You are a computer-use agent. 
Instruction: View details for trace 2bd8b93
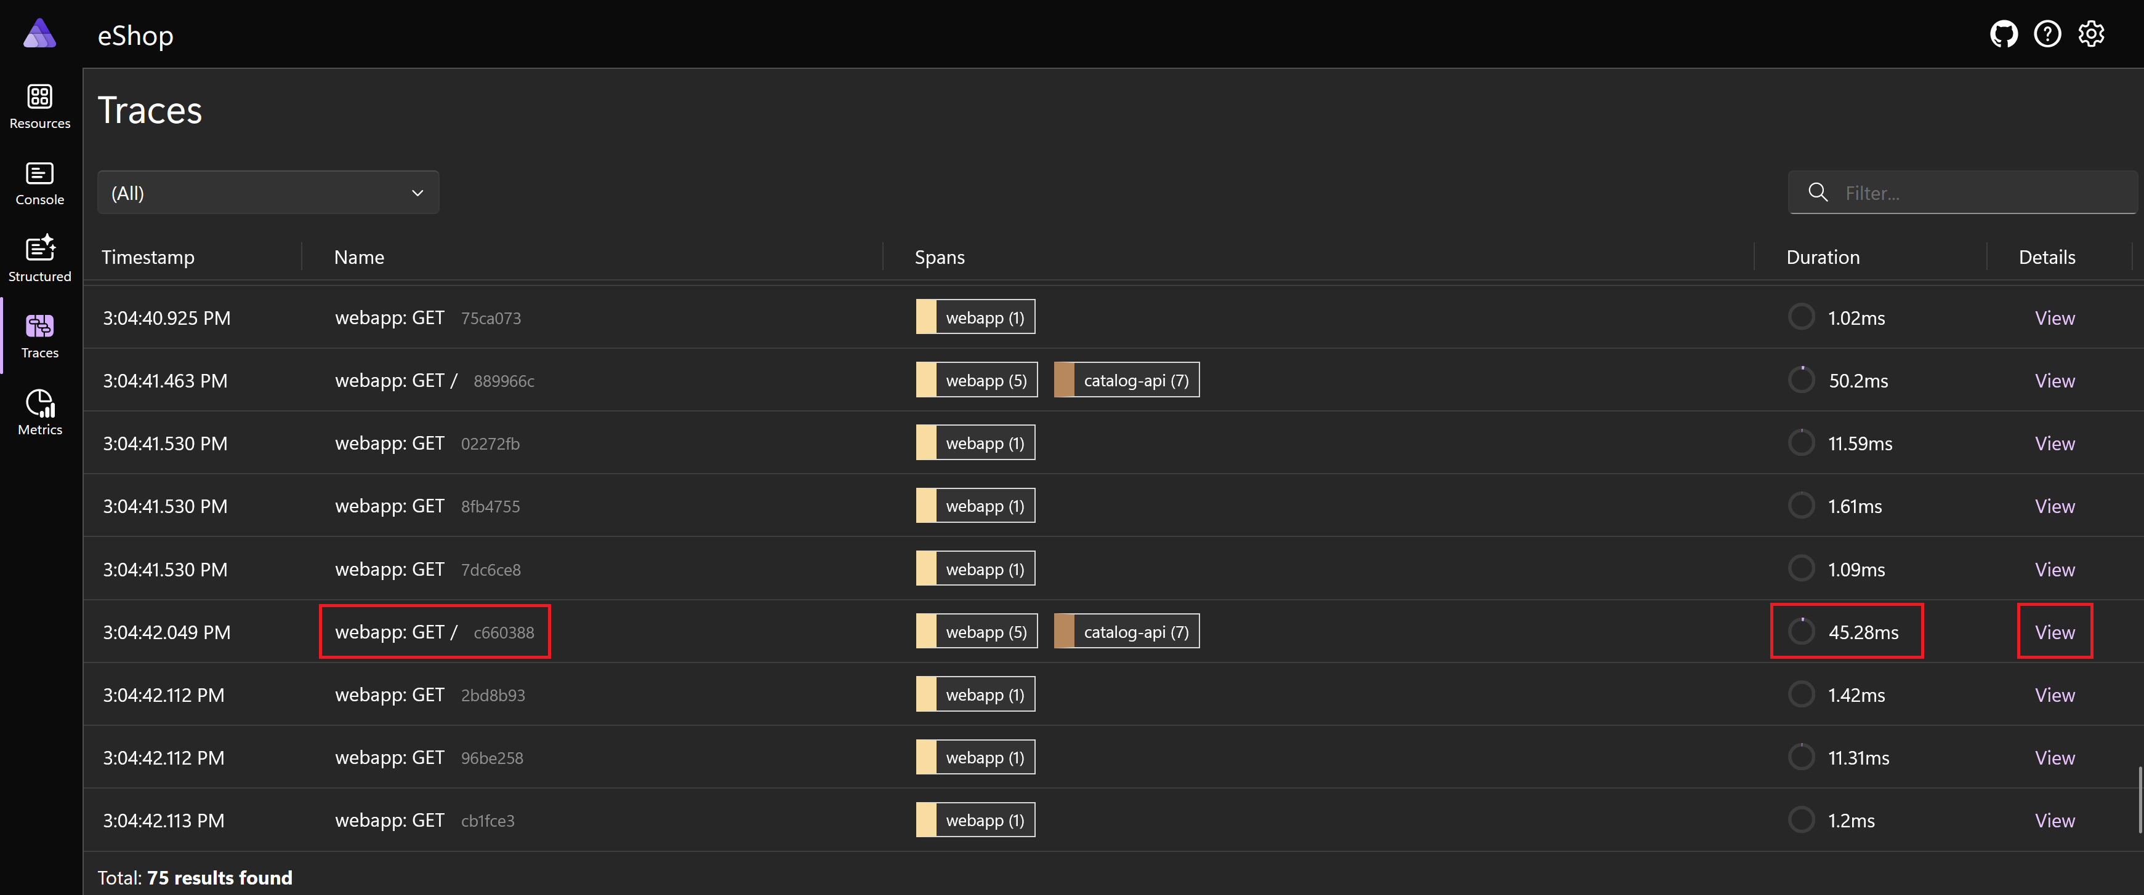(x=2054, y=694)
